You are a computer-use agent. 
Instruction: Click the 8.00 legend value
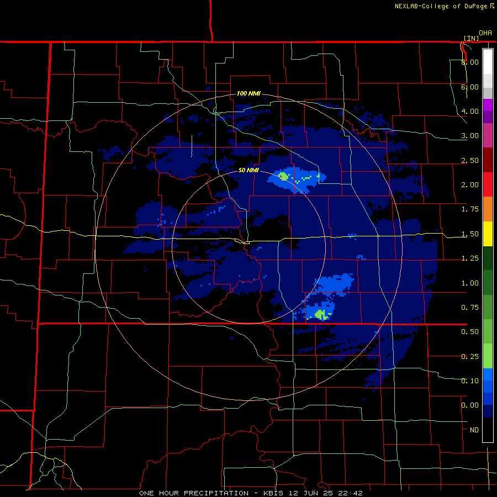470,62
